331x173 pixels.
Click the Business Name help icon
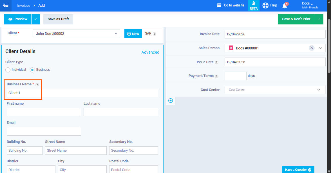click(x=37, y=85)
